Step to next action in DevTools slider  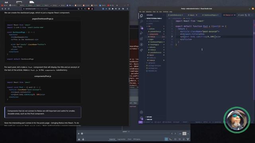[x=175, y=133]
